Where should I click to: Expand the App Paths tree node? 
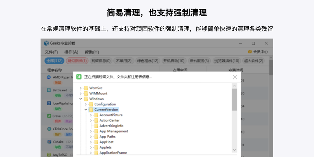click(x=91, y=137)
